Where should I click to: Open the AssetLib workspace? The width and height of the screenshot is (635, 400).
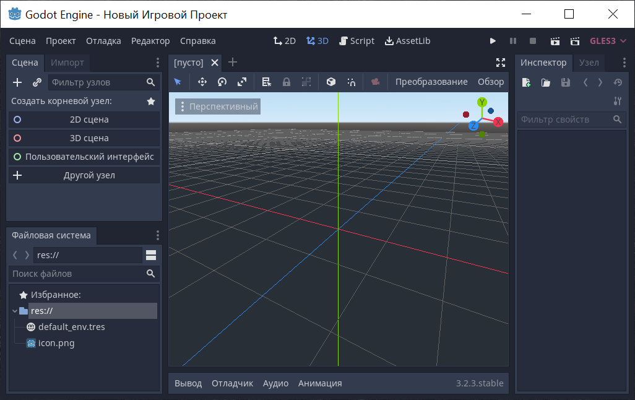[407, 41]
